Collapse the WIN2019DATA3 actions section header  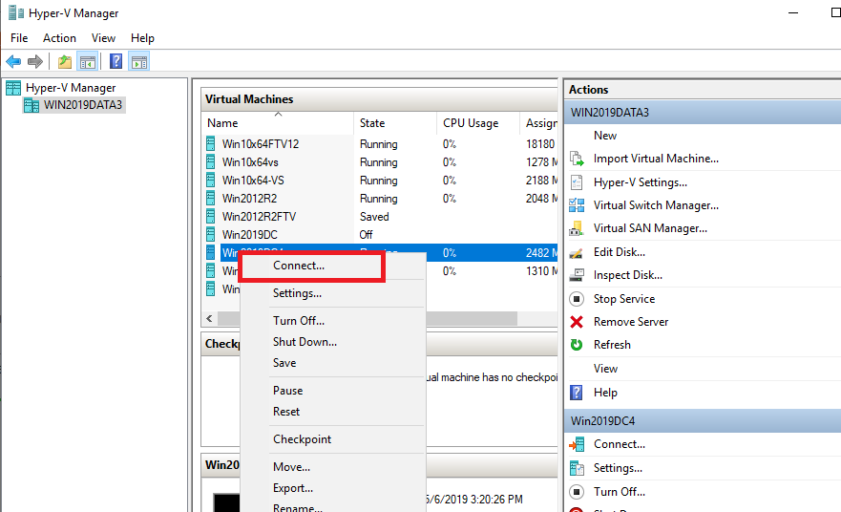coord(703,112)
